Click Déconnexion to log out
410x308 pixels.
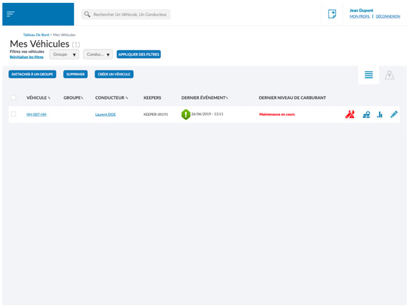coord(388,17)
